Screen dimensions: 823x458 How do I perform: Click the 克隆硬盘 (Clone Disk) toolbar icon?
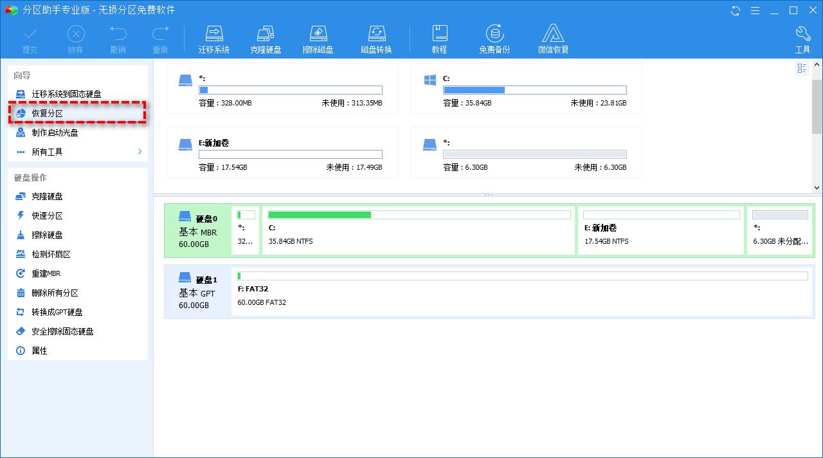[x=266, y=37]
